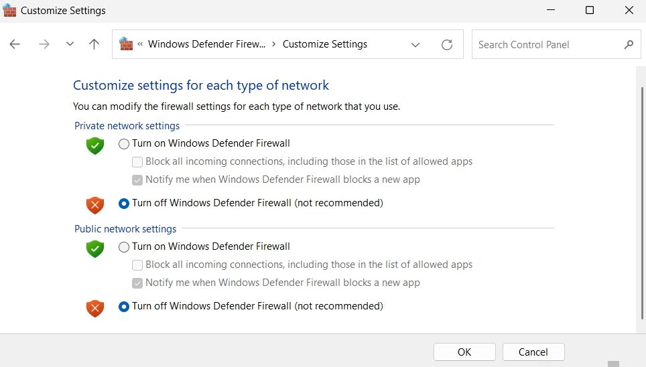Image resolution: width=646 pixels, height=367 pixels.
Task: Select Turn on Firewall for Private network
Action: click(123, 144)
